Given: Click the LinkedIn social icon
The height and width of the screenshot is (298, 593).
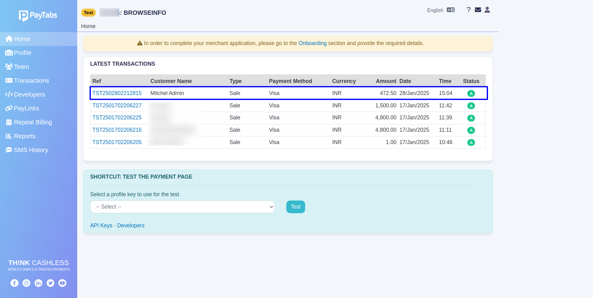Looking at the screenshot, I should 38,283.
